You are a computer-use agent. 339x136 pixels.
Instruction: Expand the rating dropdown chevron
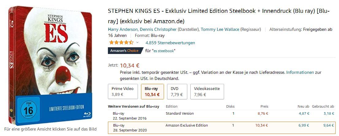point(137,42)
